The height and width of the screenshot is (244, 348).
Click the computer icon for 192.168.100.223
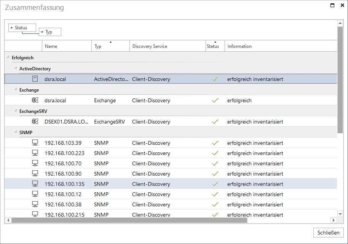click(x=35, y=153)
